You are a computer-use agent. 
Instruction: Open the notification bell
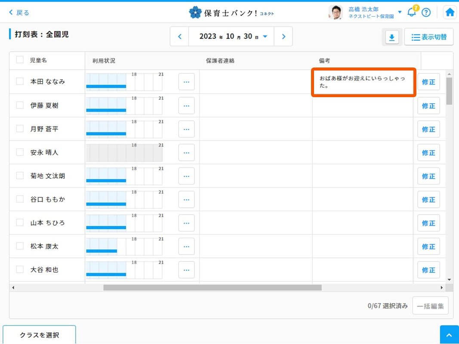tap(412, 12)
